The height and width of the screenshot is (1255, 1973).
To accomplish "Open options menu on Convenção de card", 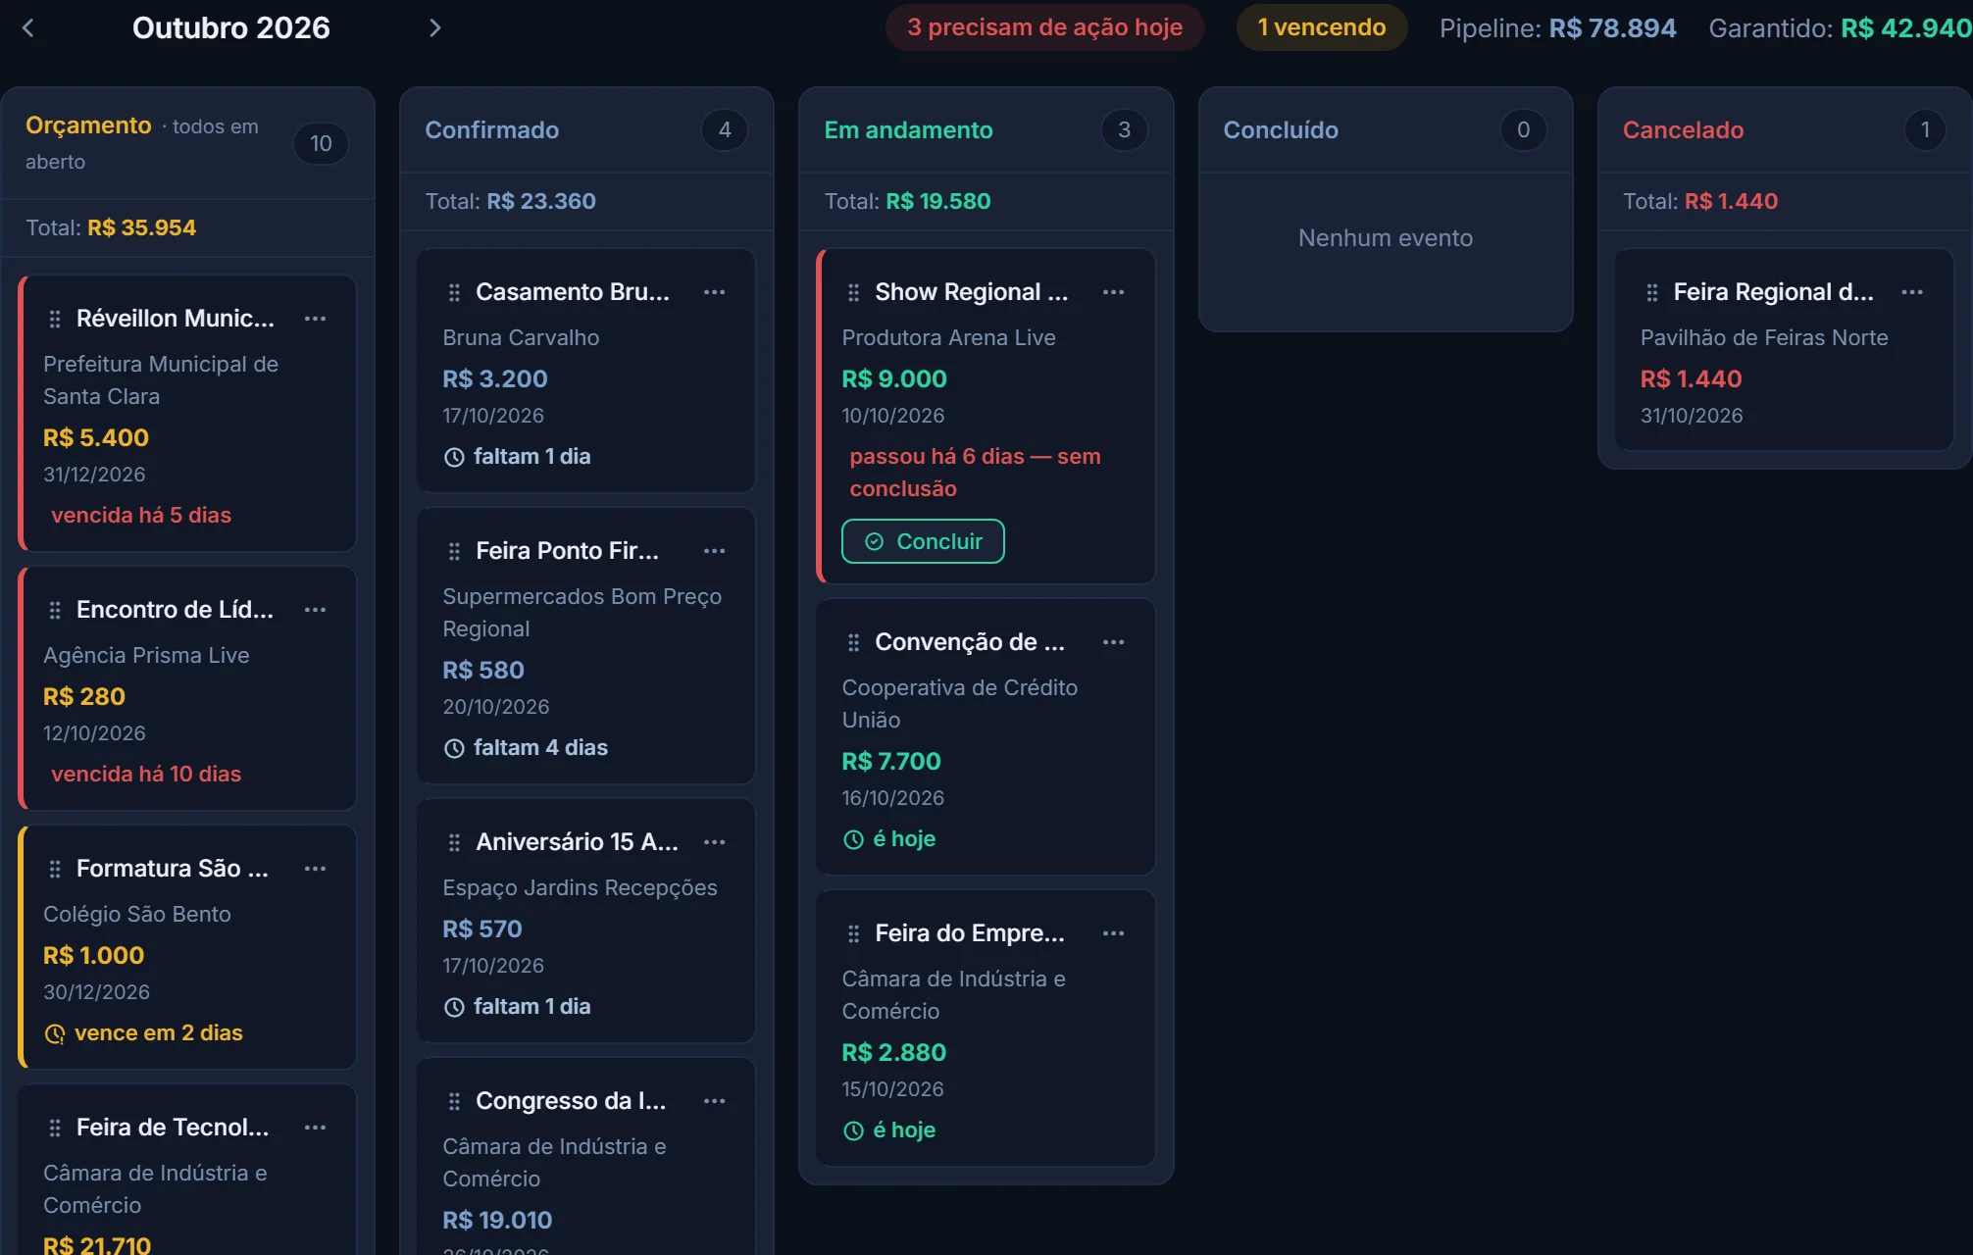I will 1113,642.
